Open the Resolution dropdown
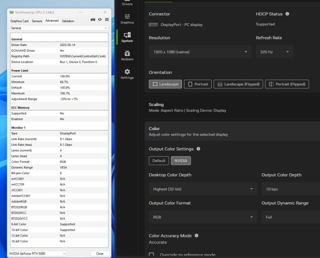Image resolution: width=320 pixels, height=258 pixels. coord(200,52)
